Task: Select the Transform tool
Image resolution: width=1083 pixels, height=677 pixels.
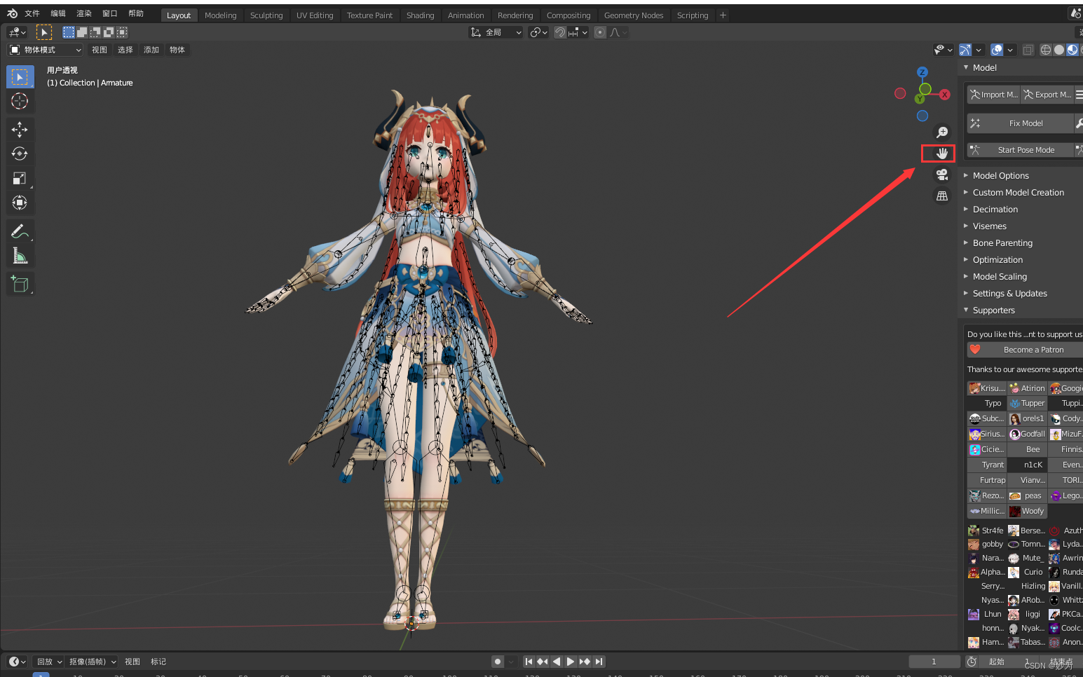Action: point(20,203)
